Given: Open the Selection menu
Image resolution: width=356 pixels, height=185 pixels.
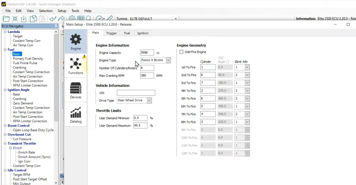Looking at the screenshot, I should [46, 11].
